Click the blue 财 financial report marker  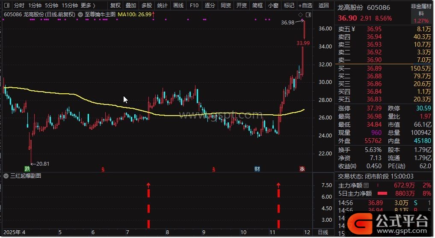tap(257, 169)
